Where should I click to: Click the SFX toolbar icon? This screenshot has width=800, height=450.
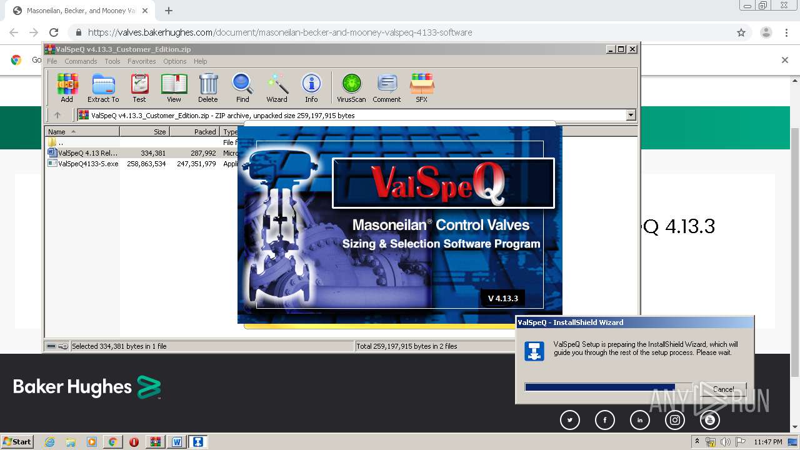[422, 88]
